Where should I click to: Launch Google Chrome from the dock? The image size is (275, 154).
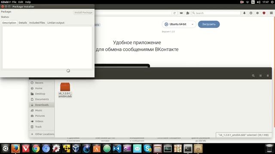36,148
